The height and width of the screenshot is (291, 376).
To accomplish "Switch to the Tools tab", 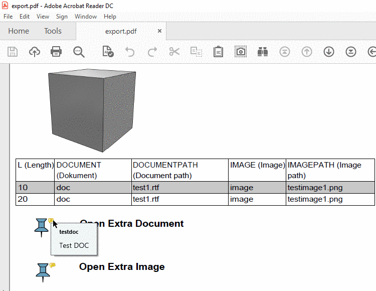I will [x=53, y=31].
